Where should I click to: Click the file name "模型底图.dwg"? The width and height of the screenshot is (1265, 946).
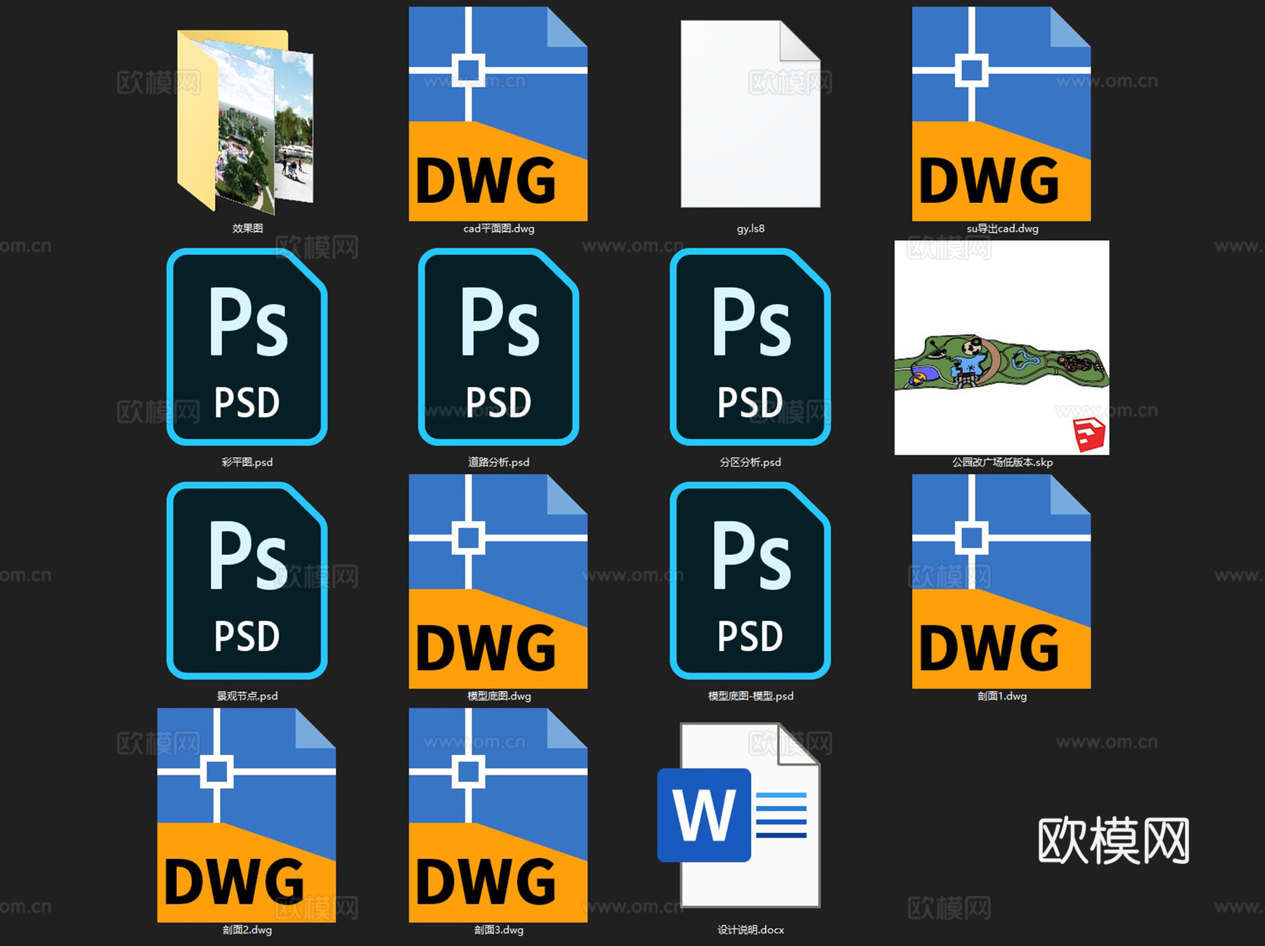coord(499,696)
